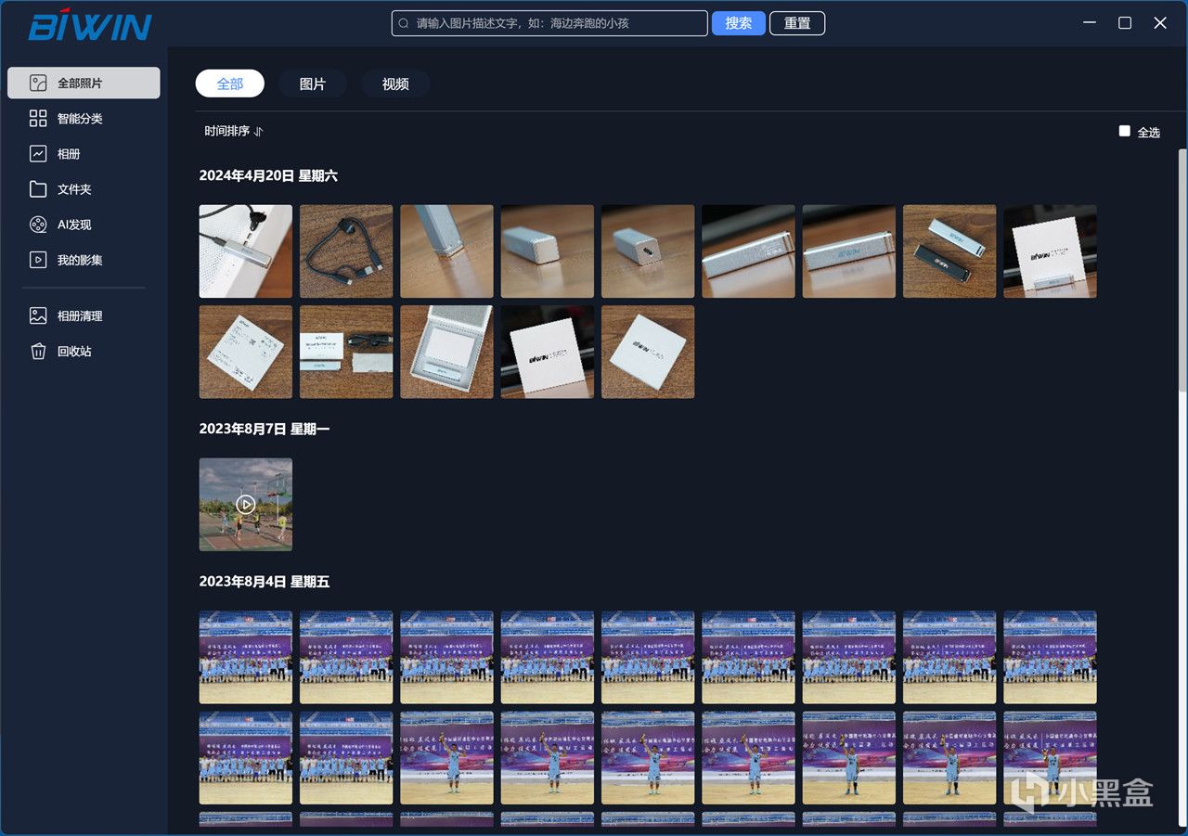Select 智能分类 text in sidebar
Viewport: 1188px width, 836px height.
pos(80,119)
